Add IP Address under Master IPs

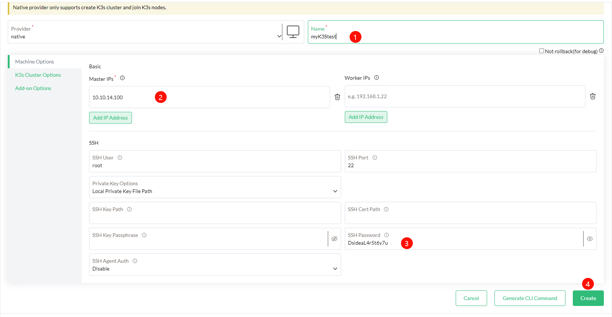110,118
